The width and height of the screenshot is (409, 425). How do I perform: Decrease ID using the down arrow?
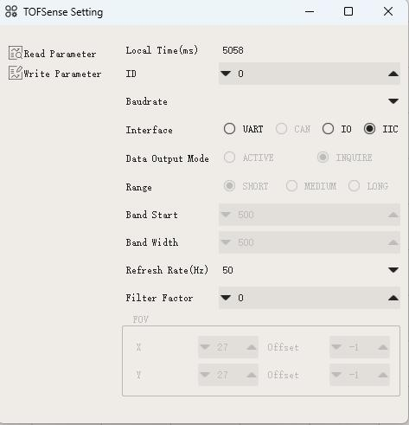tap(226, 74)
